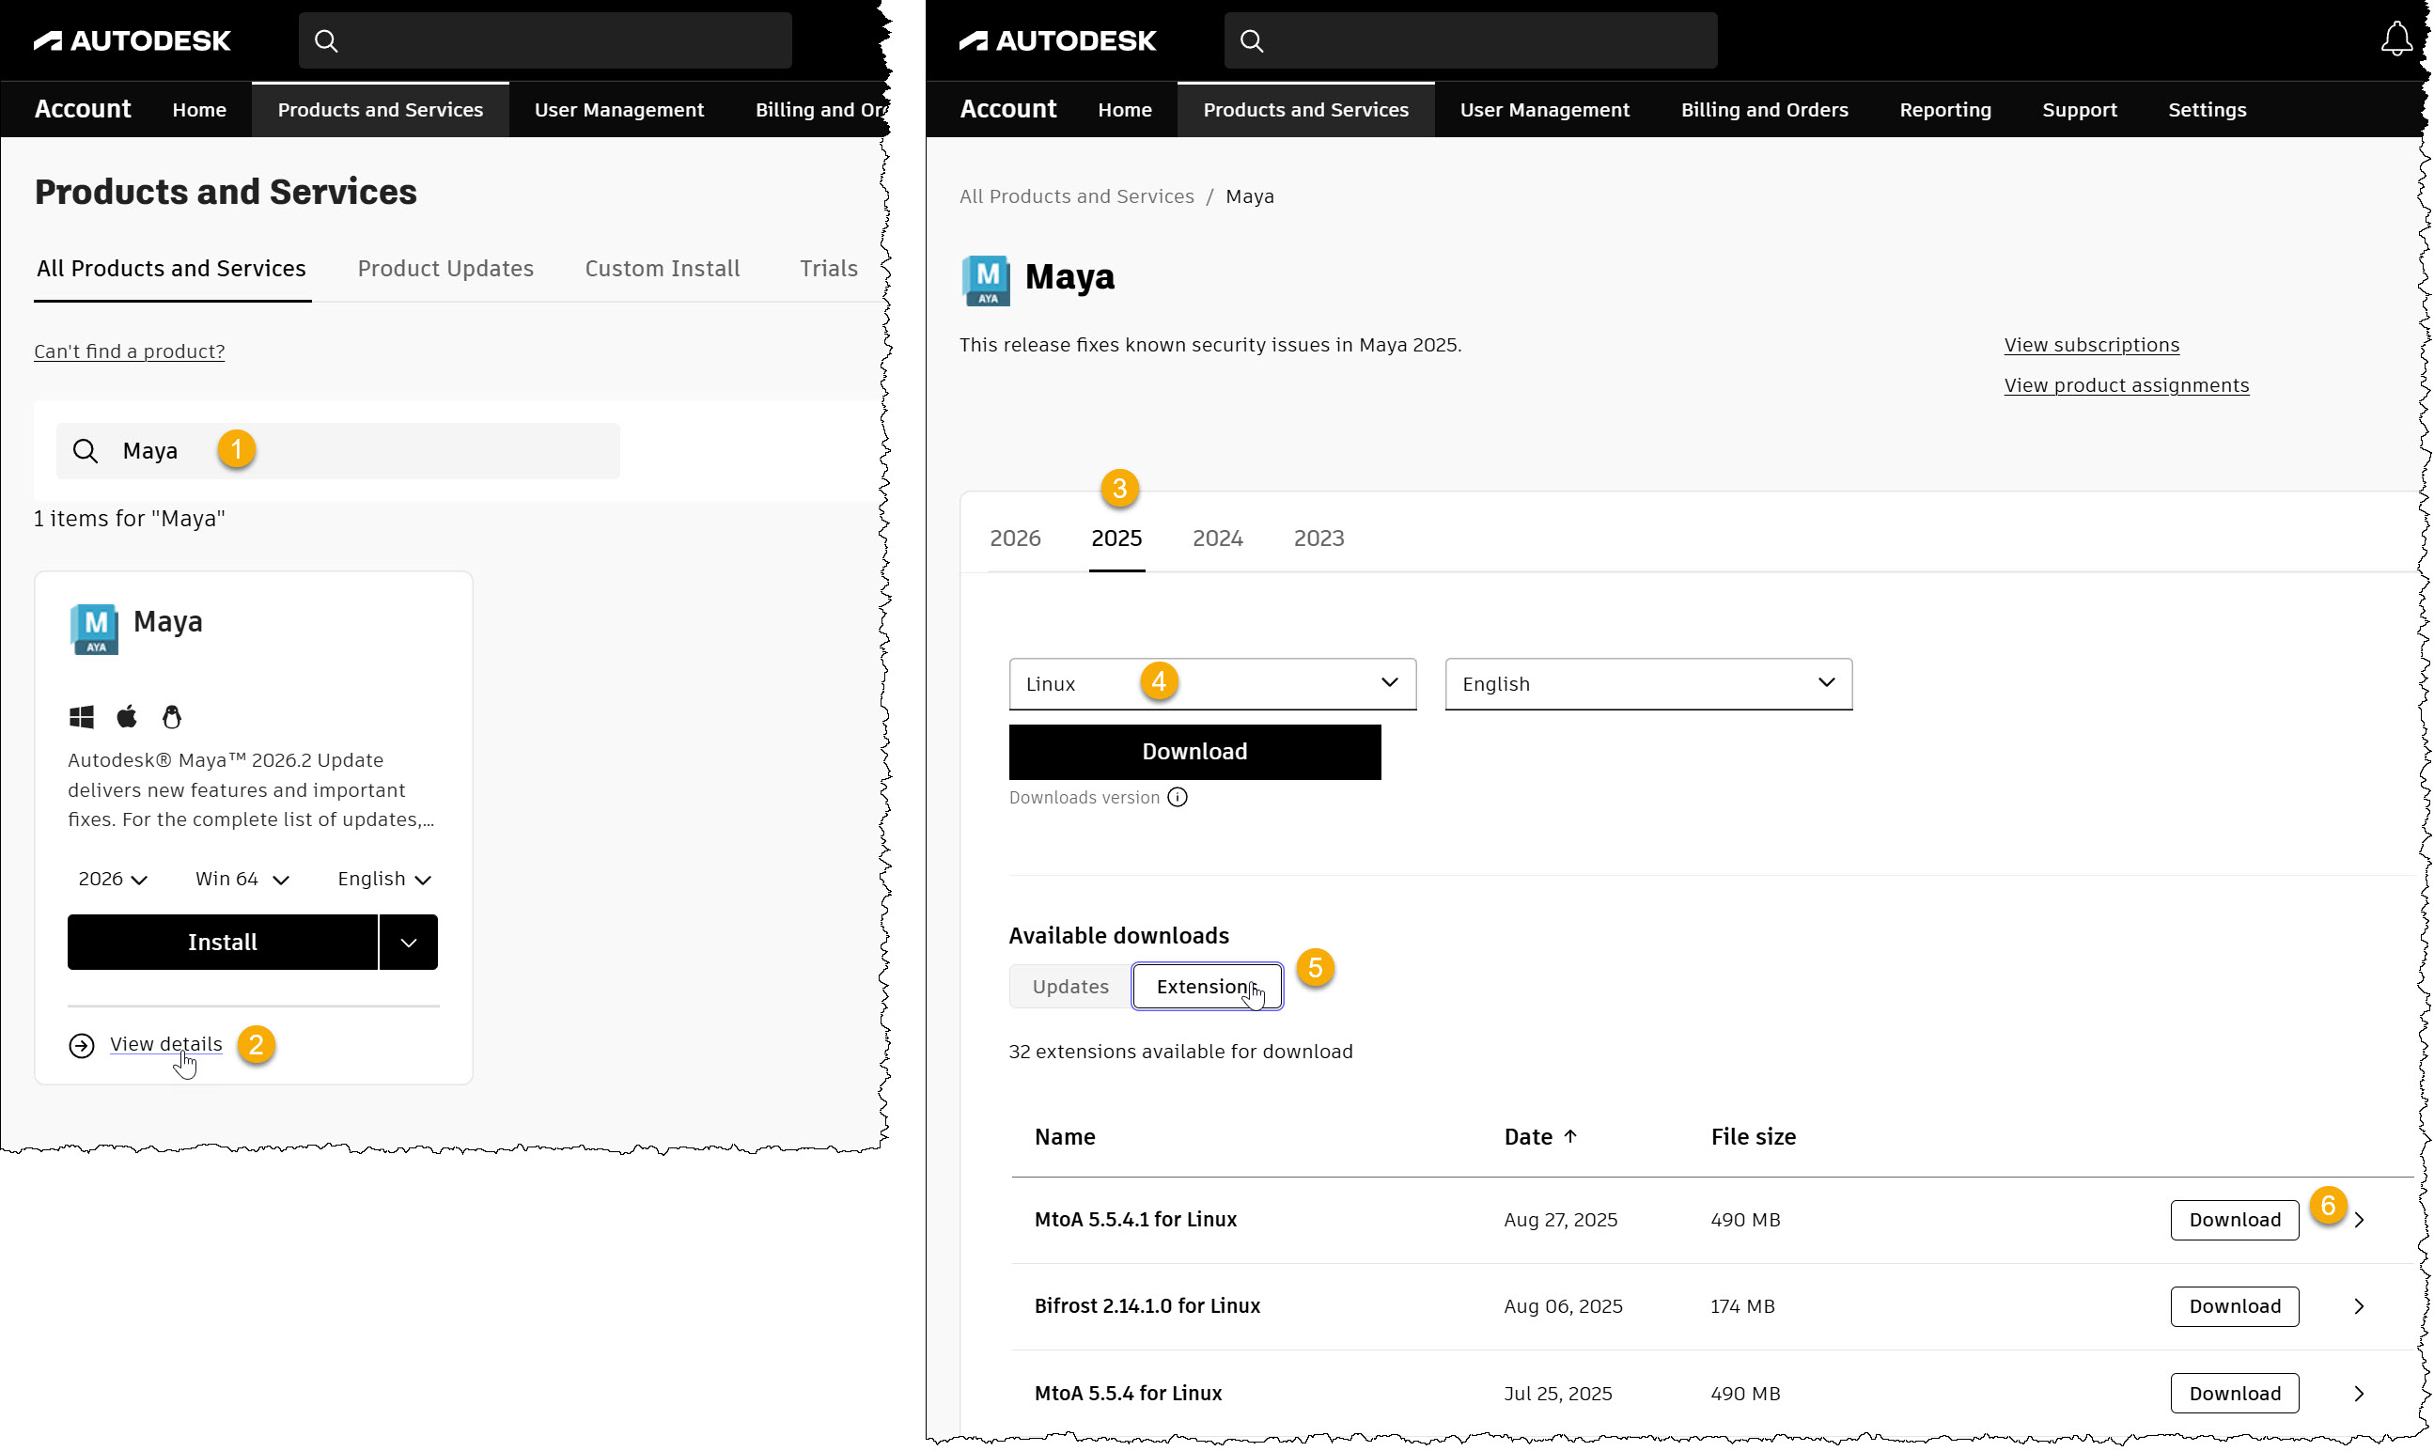The width and height of the screenshot is (2434, 1451).
Task: Click the Linux penguin platform icon
Action: (172, 718)
